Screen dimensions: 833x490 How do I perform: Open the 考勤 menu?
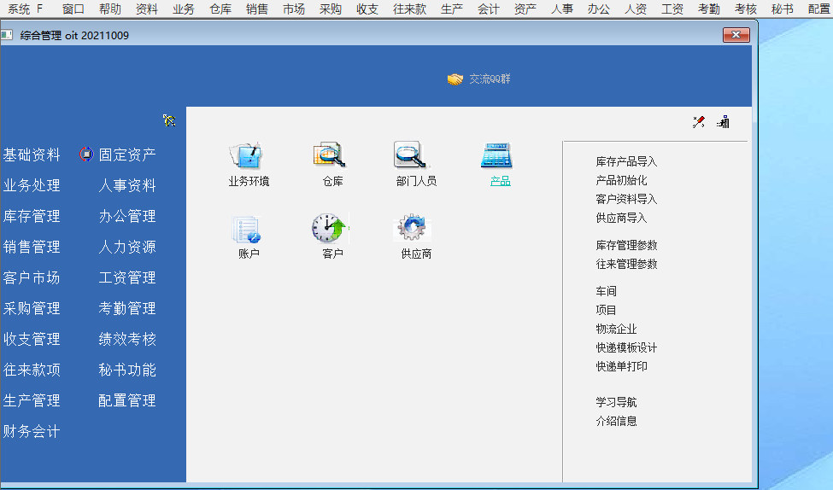pos(708,9)
